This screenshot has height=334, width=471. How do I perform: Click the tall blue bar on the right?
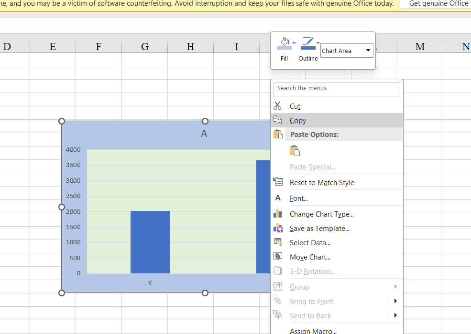263,217
